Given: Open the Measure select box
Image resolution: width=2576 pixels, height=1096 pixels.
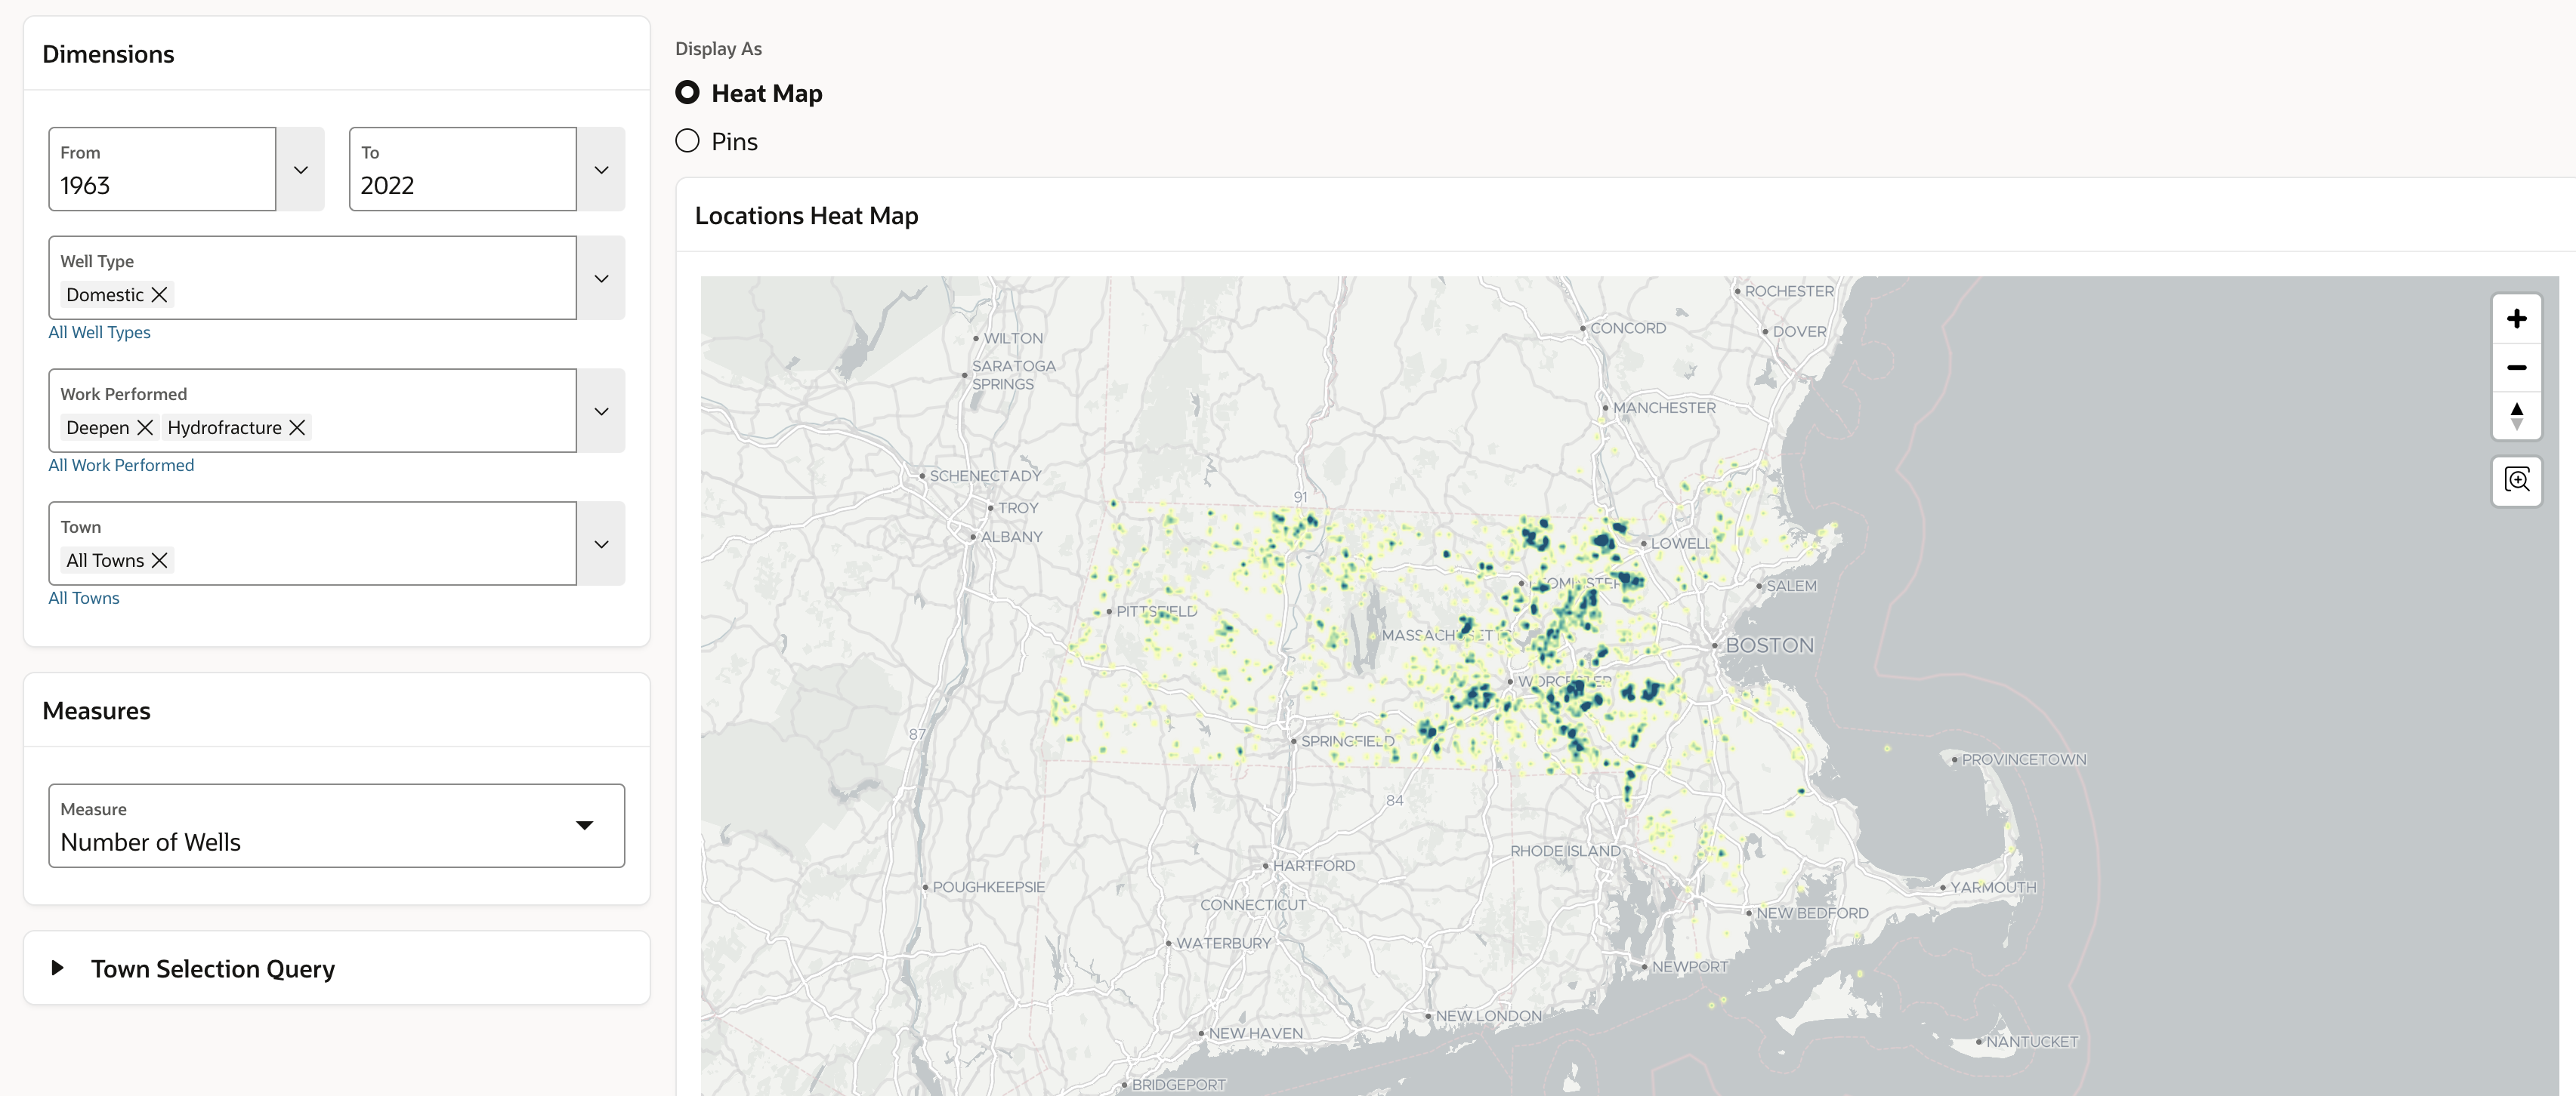Looking at the screenshot, I should point(336,827).
